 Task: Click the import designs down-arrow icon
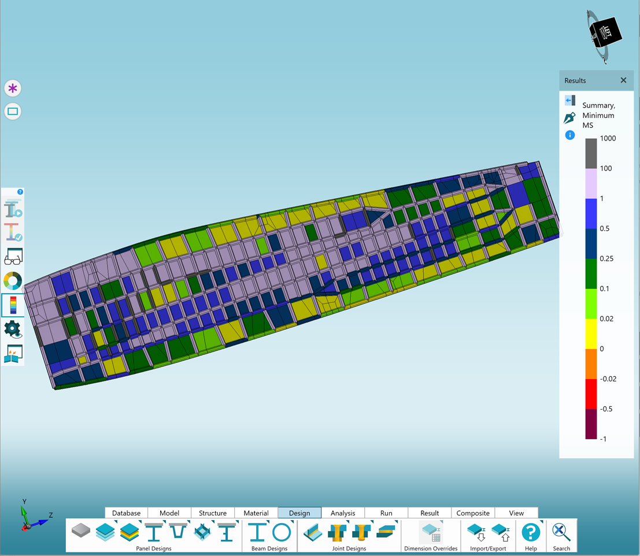[x=476, y=532]
